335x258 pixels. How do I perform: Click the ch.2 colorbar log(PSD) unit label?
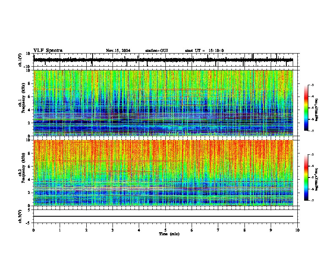click(317, 180)
